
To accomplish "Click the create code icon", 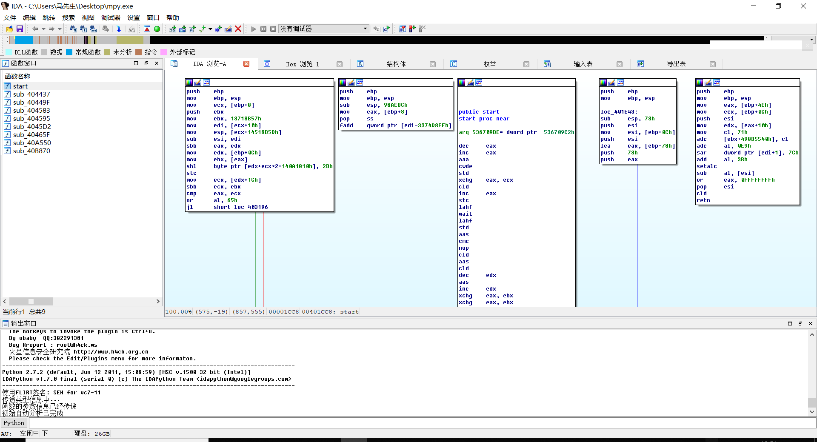I will [x=173, y=29].
